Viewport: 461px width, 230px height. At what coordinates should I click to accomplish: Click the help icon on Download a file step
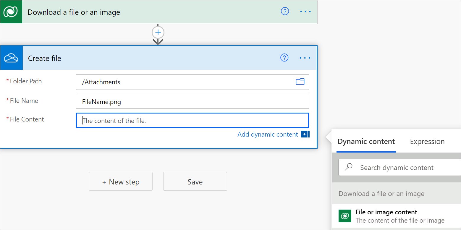click(285, 11)
